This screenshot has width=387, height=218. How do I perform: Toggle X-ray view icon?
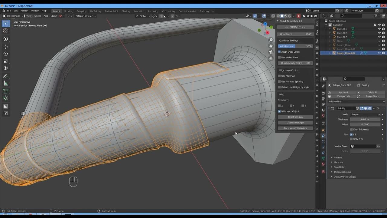273,16
